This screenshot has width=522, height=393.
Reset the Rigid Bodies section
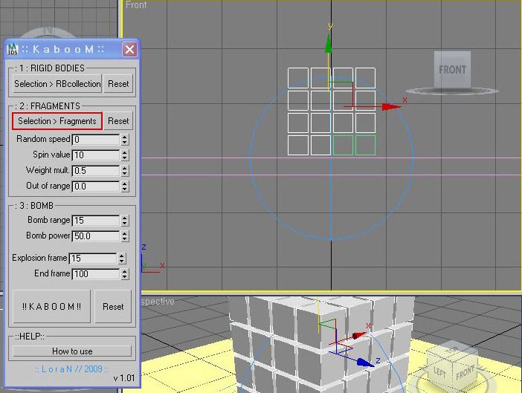[118, 84]
